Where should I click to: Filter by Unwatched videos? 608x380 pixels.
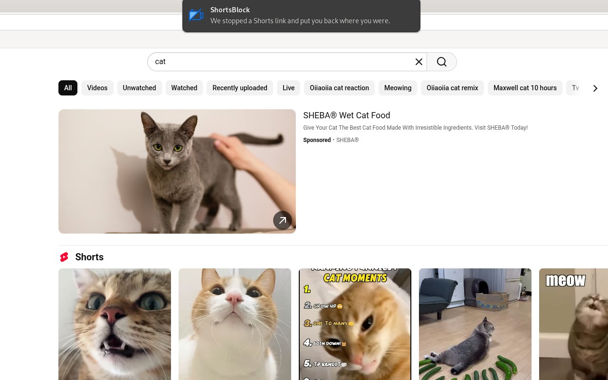[x=140, y=88]
